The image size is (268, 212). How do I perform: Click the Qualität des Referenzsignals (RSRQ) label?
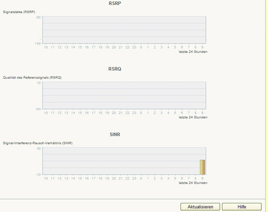32,77
